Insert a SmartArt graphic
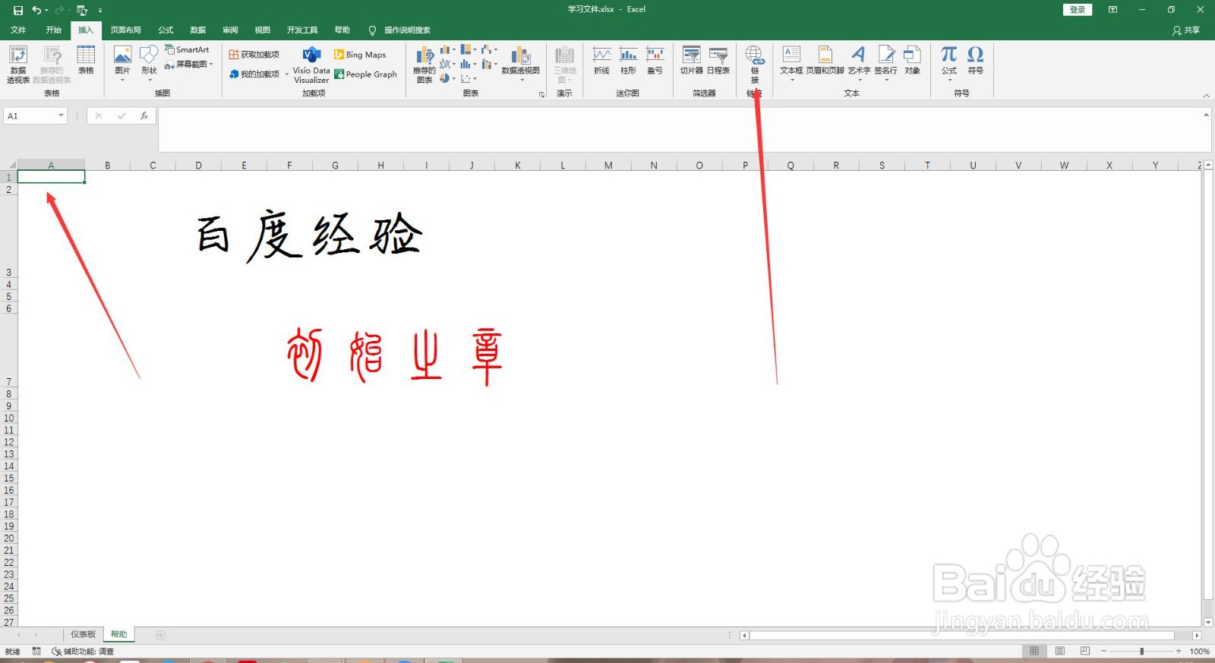 [x=187, y=49]
